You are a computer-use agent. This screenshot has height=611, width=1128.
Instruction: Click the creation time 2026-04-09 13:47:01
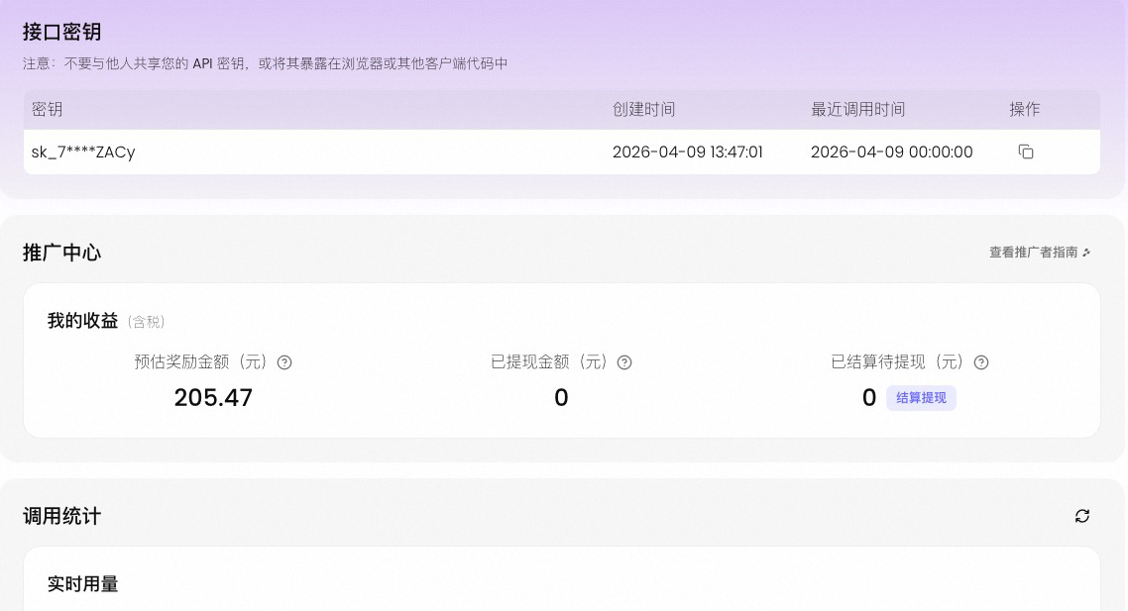[687, 153]
